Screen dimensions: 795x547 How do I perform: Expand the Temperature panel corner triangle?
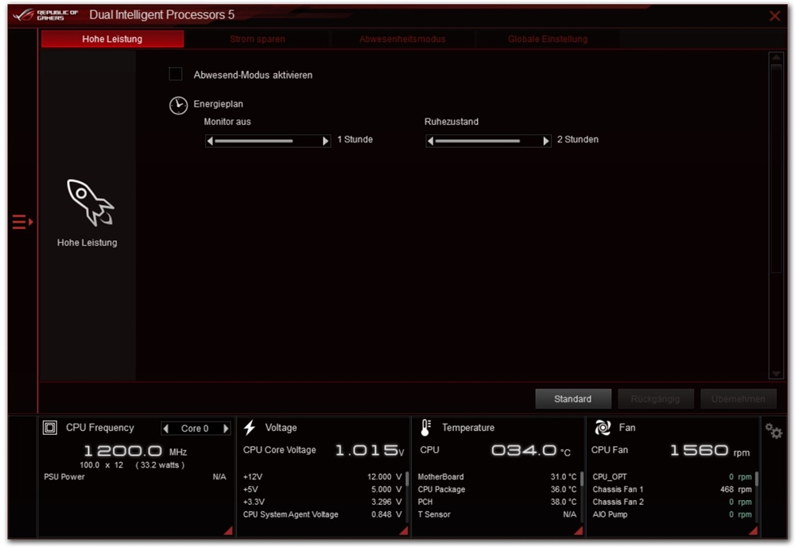coord(579,531)
